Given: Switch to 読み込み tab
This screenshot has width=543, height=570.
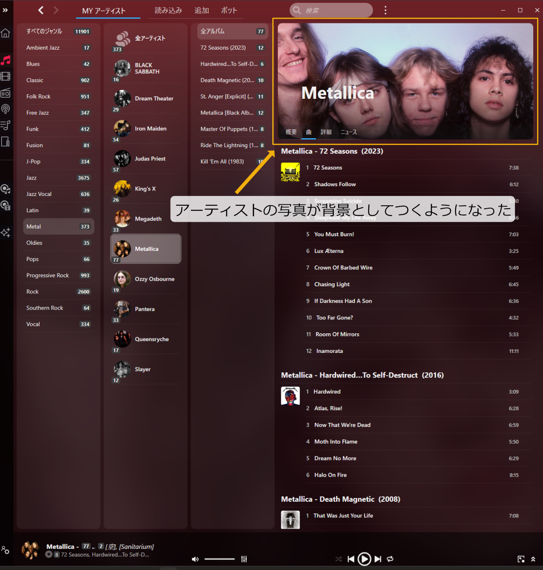Looking at the screenshot, I should (168, 11).
